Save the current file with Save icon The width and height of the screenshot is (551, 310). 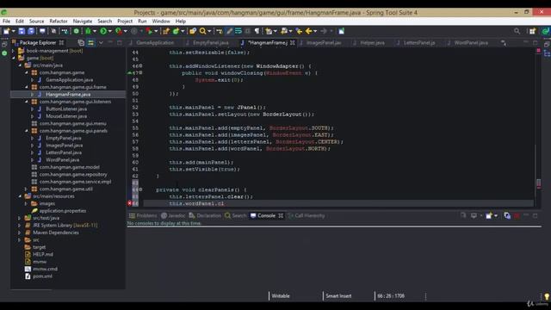[22, 31]
